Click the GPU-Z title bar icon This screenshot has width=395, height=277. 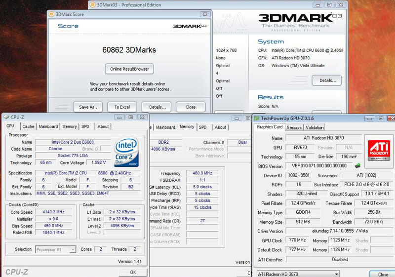(257, 119)
